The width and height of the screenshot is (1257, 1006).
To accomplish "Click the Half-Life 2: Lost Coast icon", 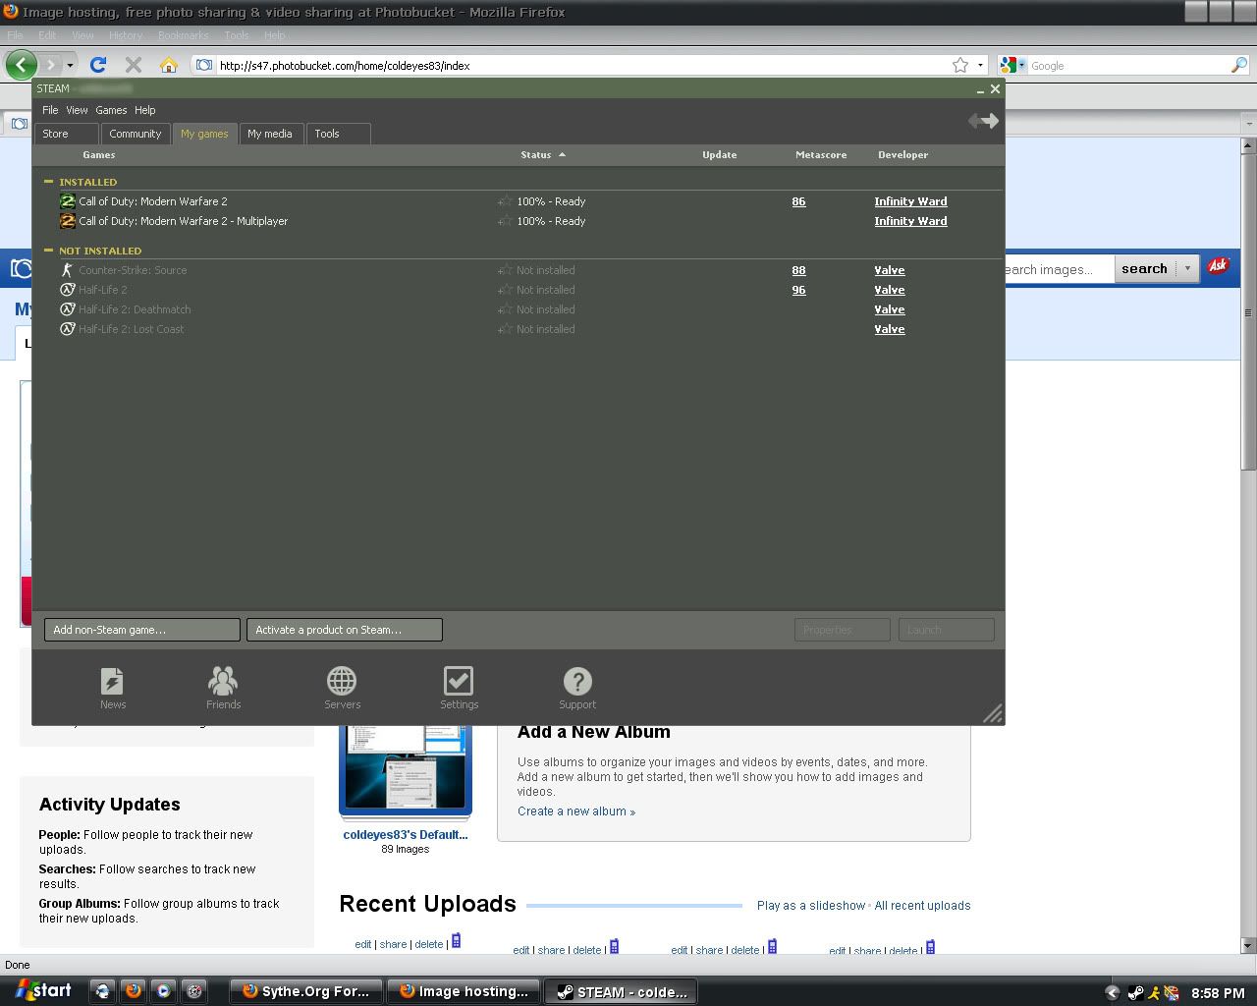I will pyautogui.click(x=68, y=329).
